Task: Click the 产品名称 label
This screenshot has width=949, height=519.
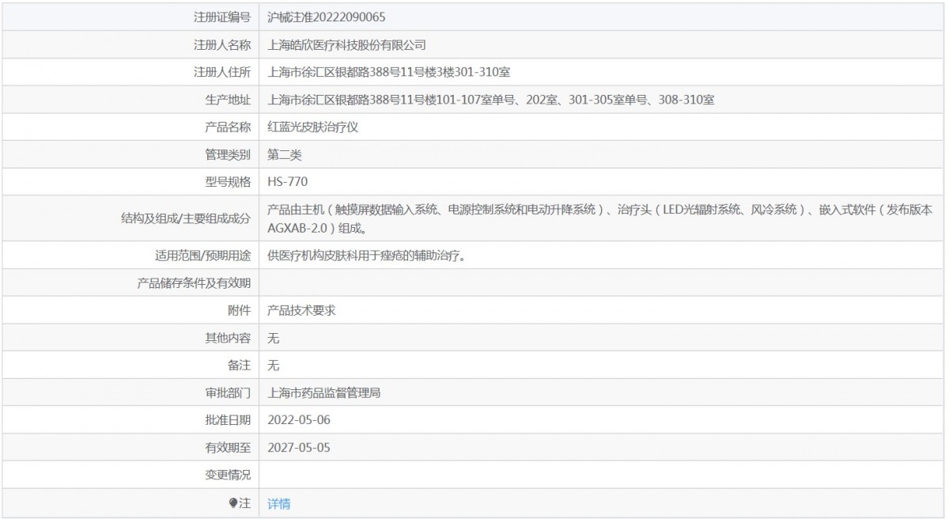Action: click(228, 127)
